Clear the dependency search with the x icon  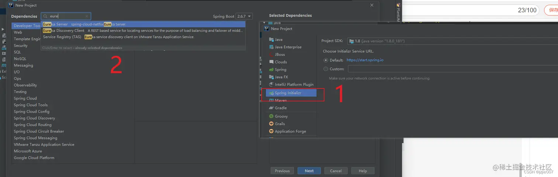click(87, 16)
